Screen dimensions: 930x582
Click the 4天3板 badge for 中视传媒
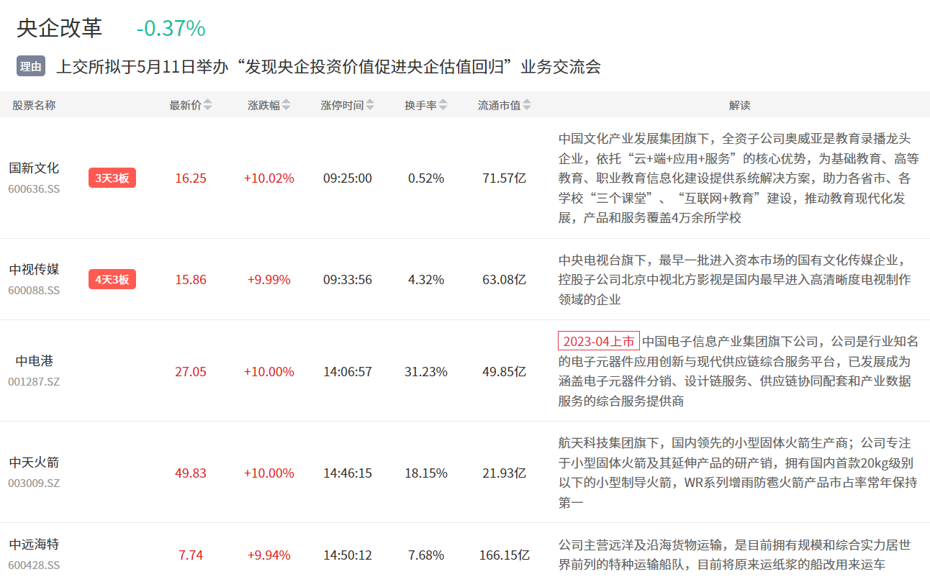(112, 279)
